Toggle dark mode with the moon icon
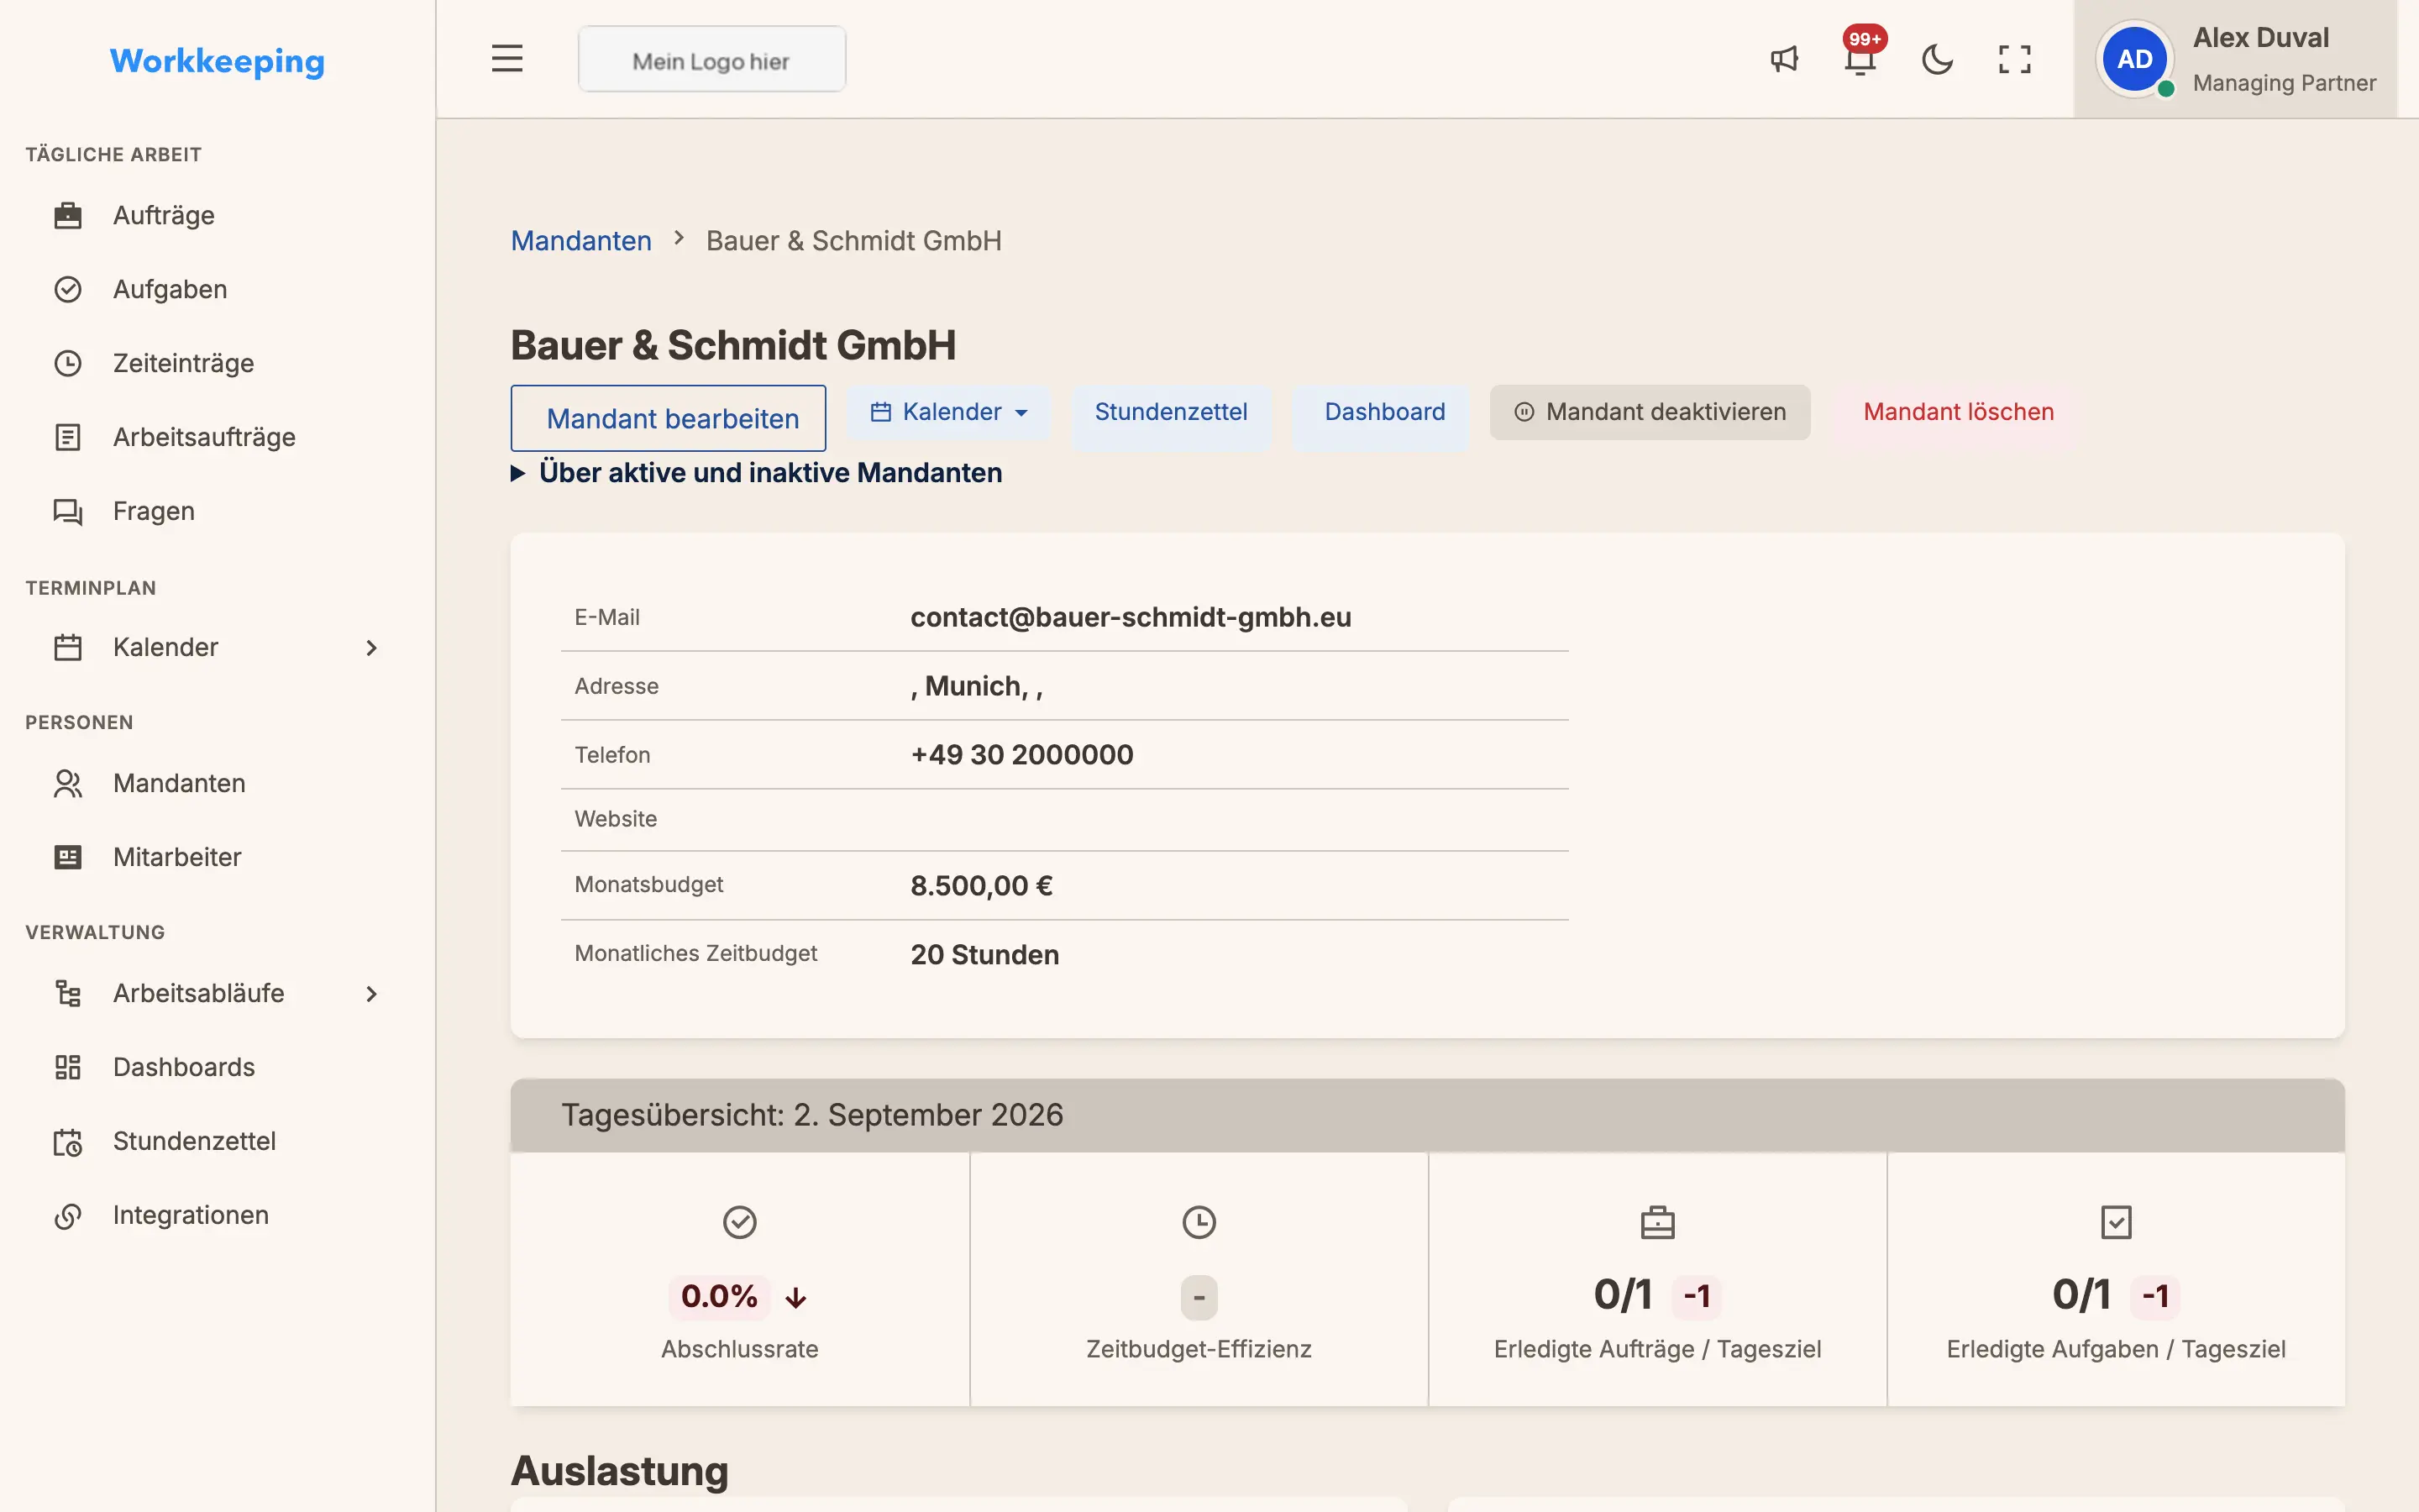Viewport: 2419px width, 1512px height. (x=1937, y=59)
